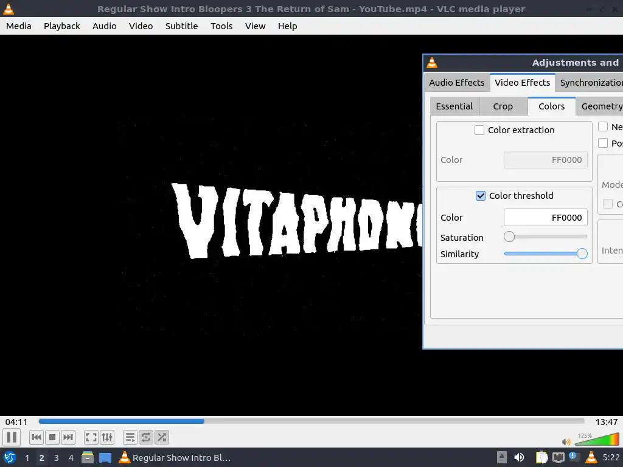623x467 pixels.
Task: Select the Colors sub-tab
Action: pyautogui.click(x=551, y=106)
